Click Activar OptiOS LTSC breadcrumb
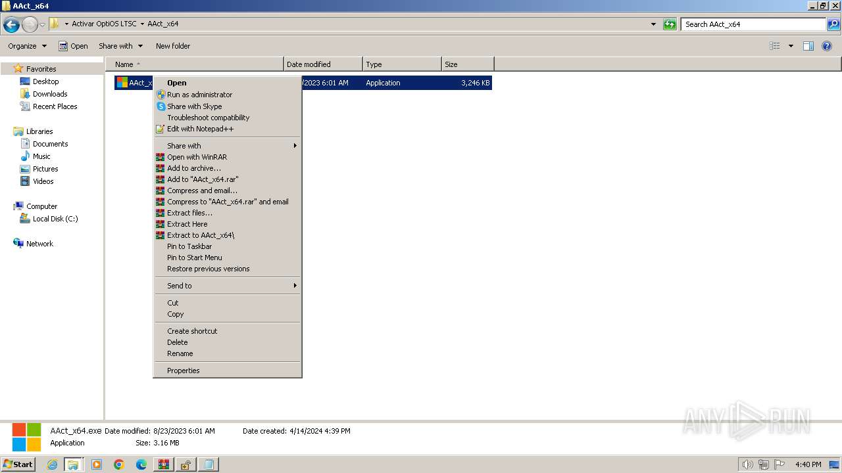This screenshot has height=473, width=842. pos(104,24)
